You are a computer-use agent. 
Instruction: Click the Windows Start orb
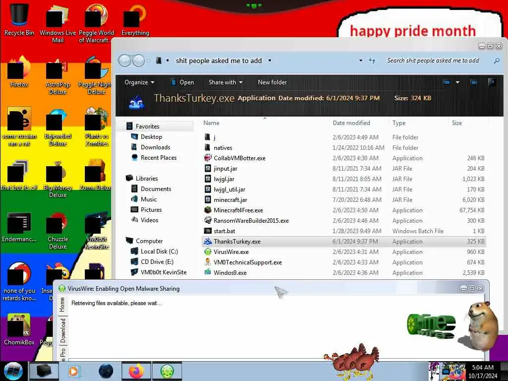13,371
